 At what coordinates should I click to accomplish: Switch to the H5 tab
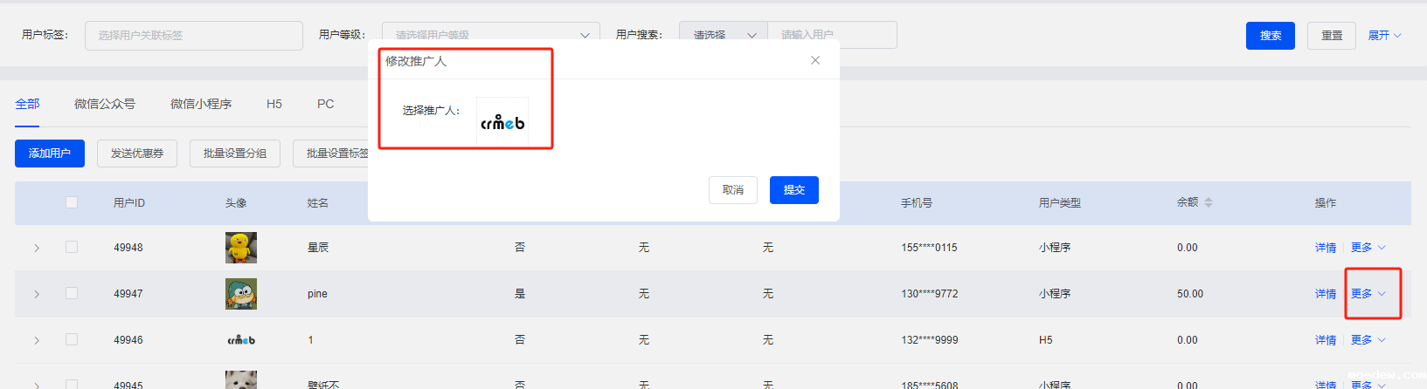point(274,104)
